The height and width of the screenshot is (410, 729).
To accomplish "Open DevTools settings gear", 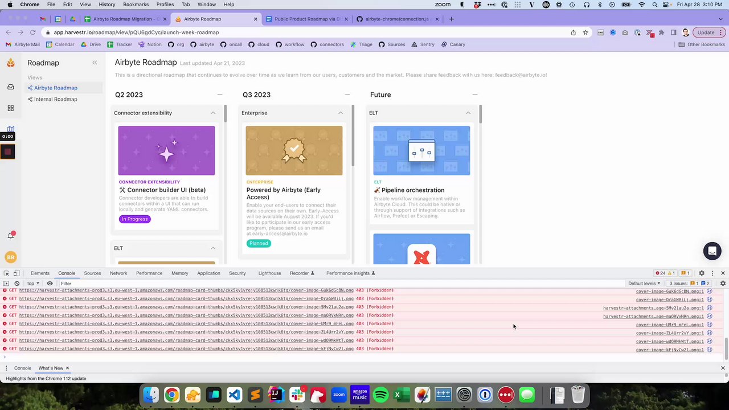I will click(x=702, y=273).
